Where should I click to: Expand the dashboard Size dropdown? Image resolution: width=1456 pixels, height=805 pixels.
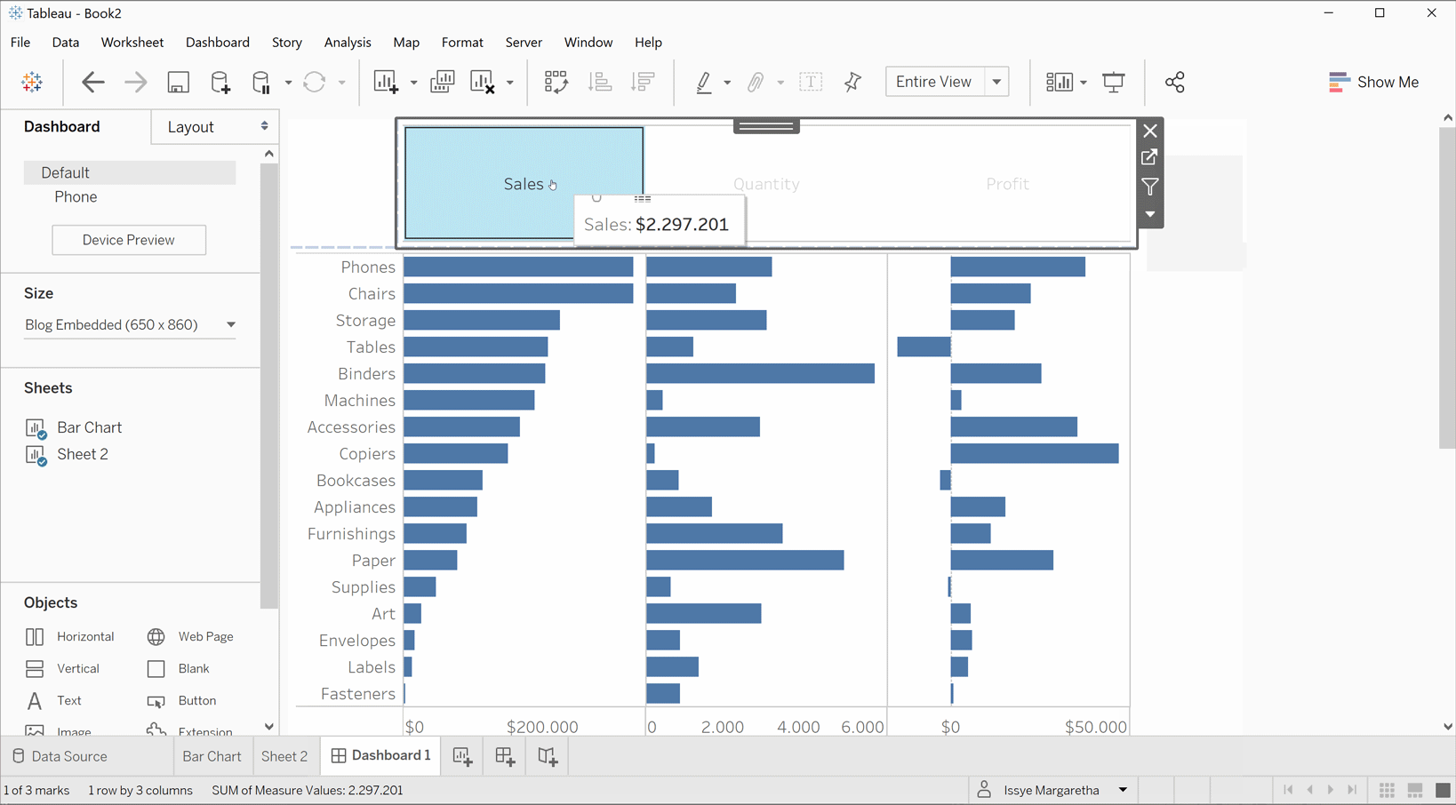(x=230, y=324)
